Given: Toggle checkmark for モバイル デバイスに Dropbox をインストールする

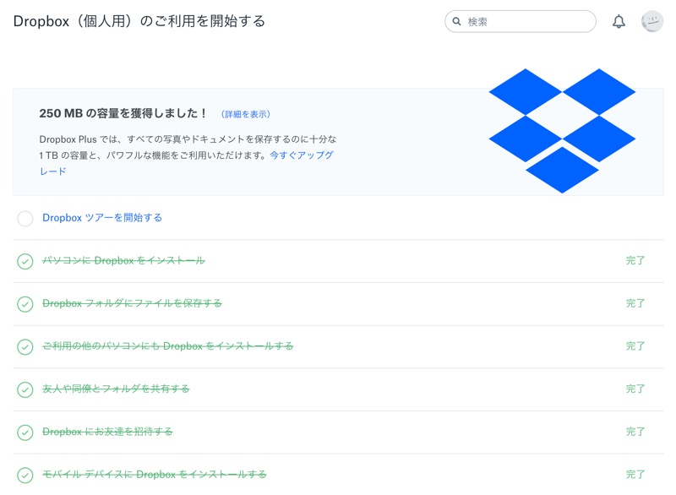Looking at the screenshot, I should coord(25,475).
